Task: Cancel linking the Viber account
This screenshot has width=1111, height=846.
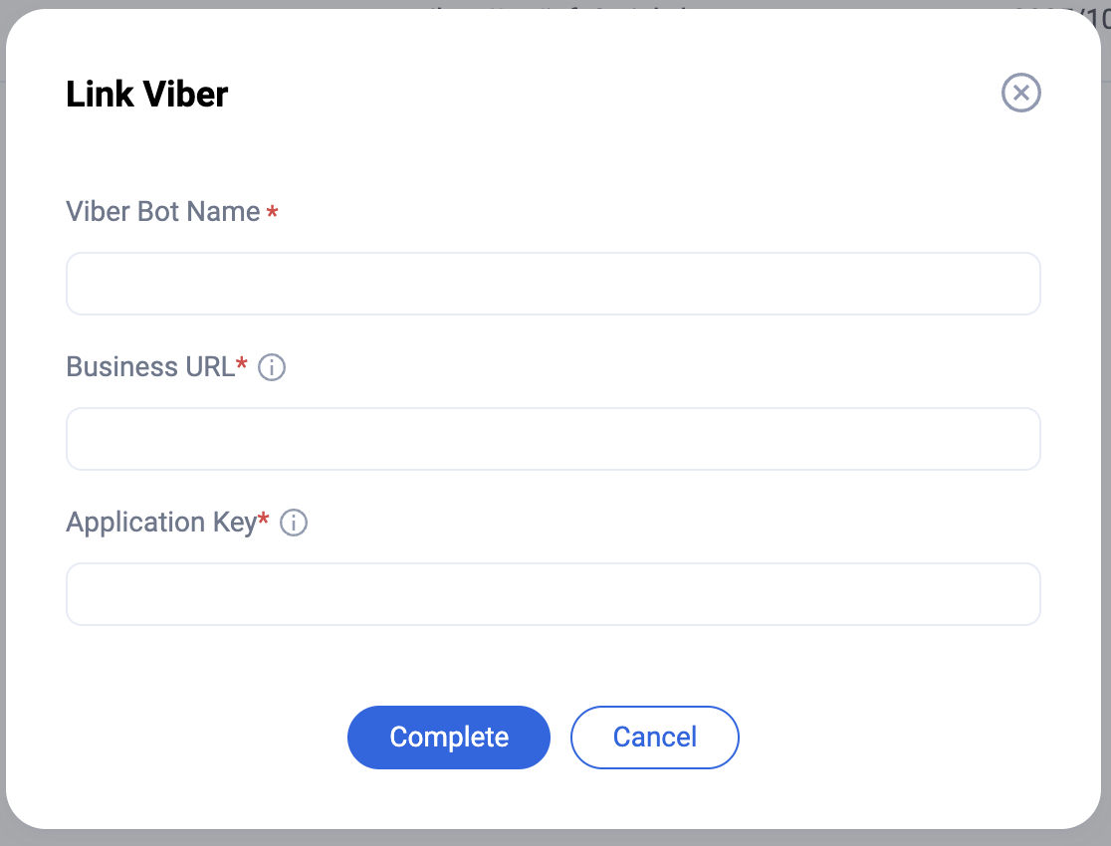Action: pyautogui.click(x=654, y=738)
